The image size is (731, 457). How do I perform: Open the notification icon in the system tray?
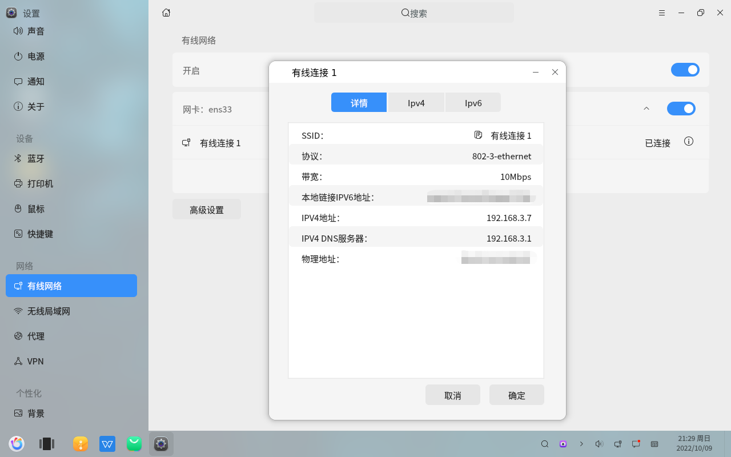point(636,444)
